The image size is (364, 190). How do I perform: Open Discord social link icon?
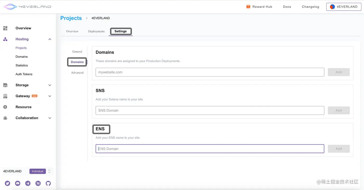pyautogui.click(x=18, y=183)
